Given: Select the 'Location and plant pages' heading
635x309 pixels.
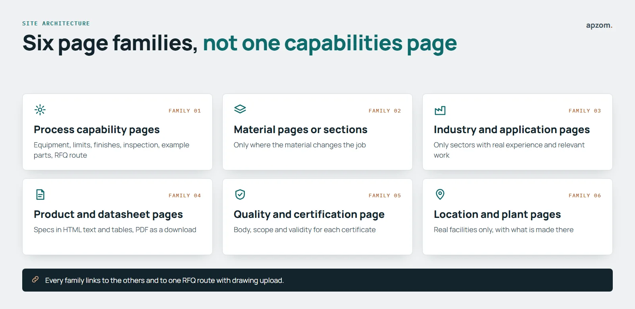Looking at the screenshot, I should tap(497, 215).
